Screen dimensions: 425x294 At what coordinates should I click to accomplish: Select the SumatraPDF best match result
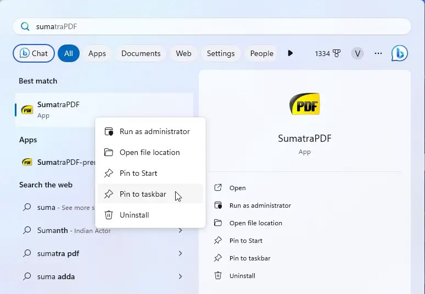104,110
